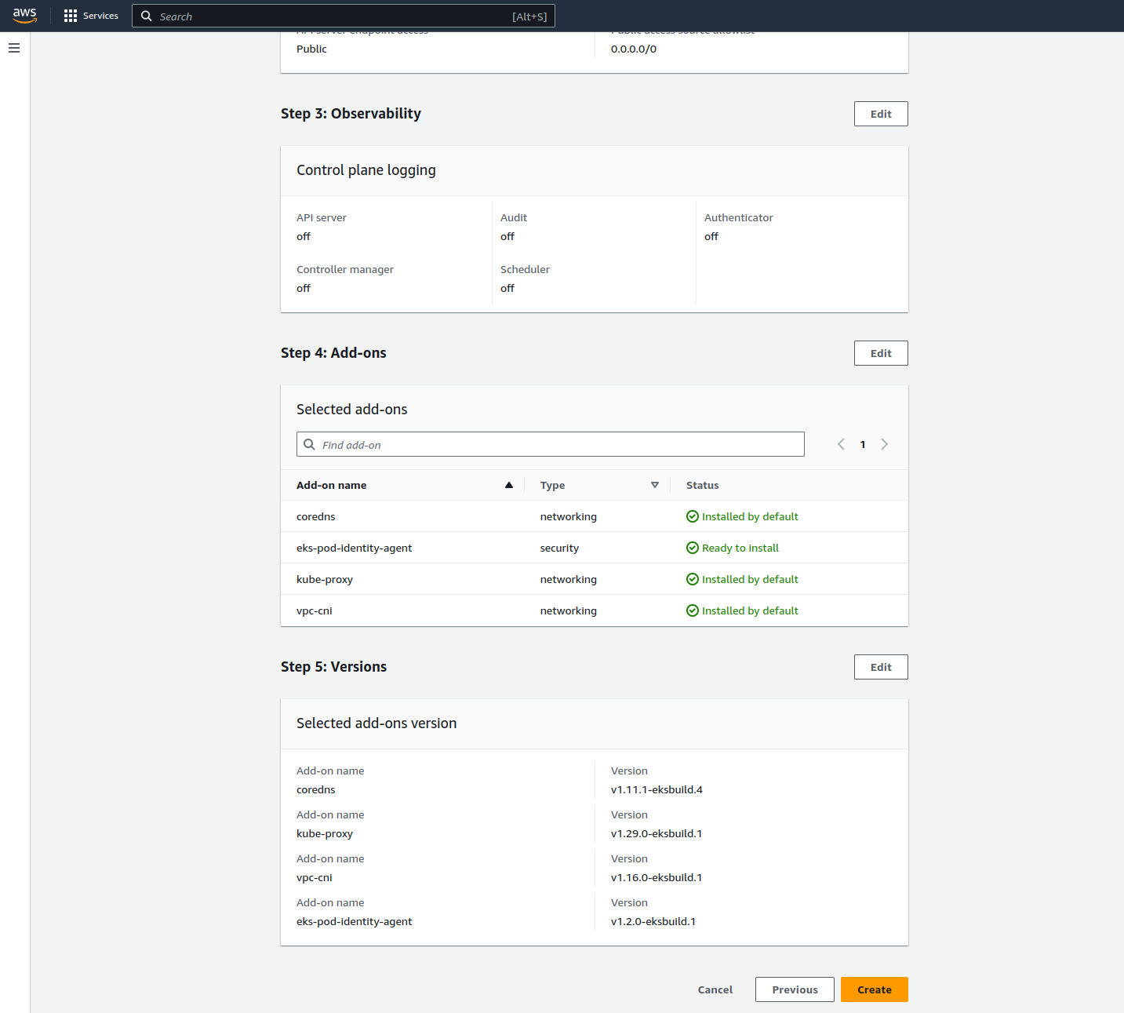Click the Status column header
Screen dimensions: 1124x1013
coord(703,485)
